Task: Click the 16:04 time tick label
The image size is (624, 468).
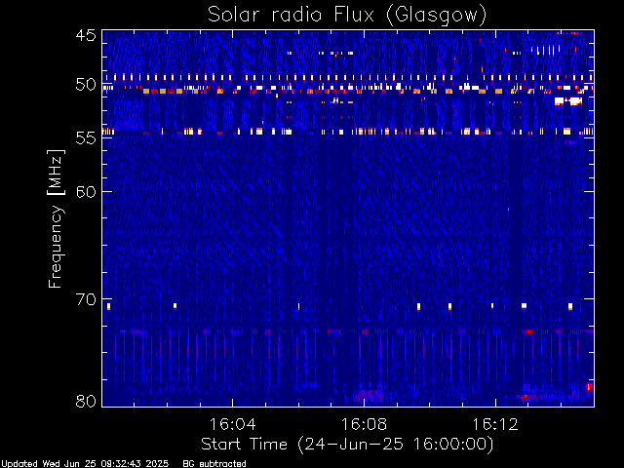Action: [232, 424]
